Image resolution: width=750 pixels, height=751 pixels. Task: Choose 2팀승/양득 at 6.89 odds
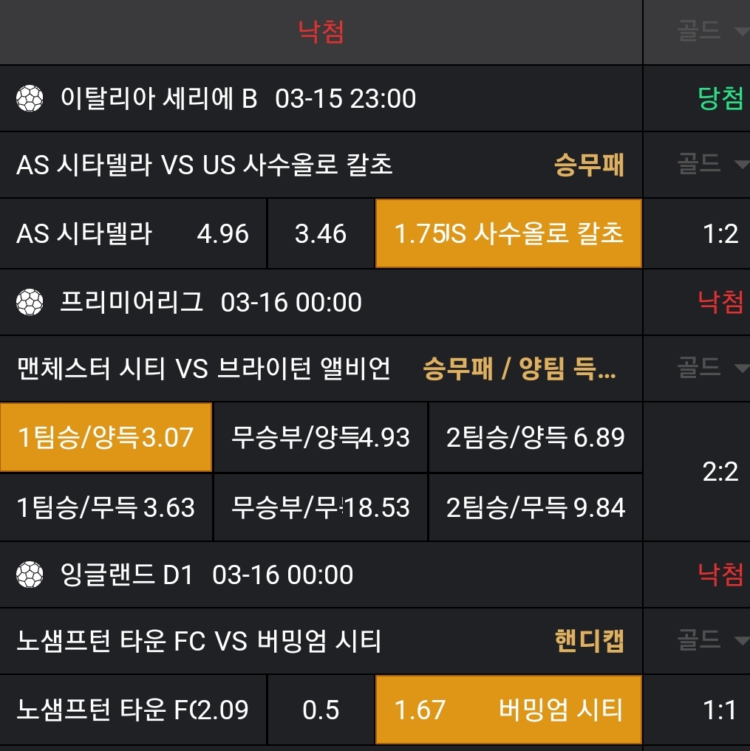tap(535, 437)
